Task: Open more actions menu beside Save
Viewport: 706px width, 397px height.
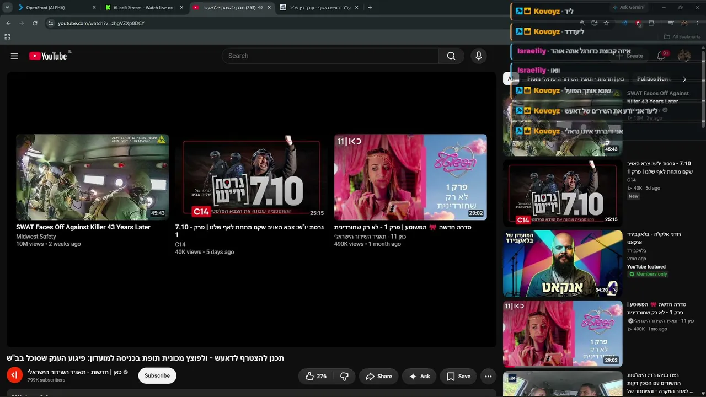Action: pyautogui.click(x=488, y=377)
